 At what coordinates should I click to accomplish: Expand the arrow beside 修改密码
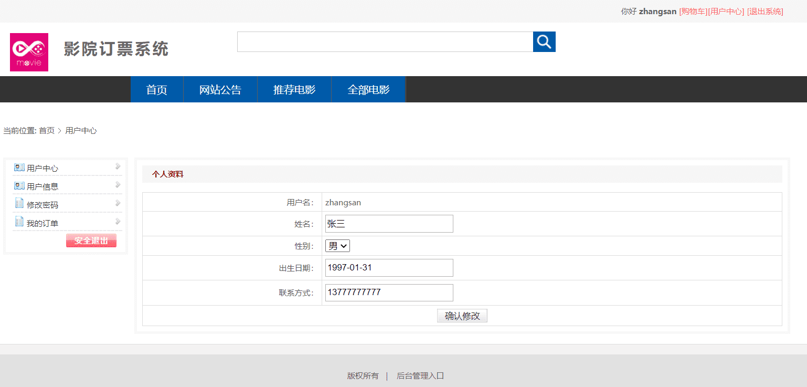pos(118,203)
